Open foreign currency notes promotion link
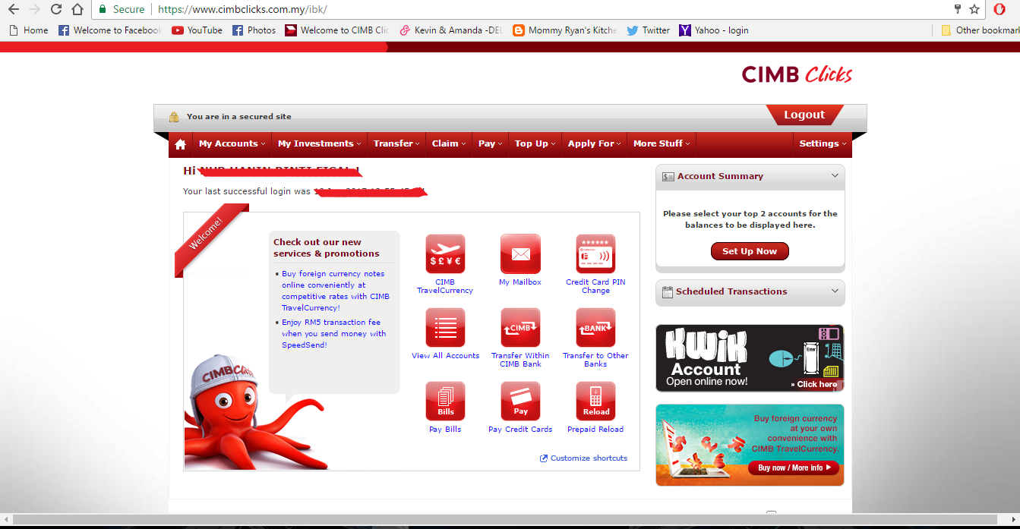 [x=335, y=291]
